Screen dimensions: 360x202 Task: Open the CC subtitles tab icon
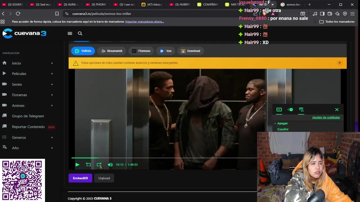[x=279, y=110]
